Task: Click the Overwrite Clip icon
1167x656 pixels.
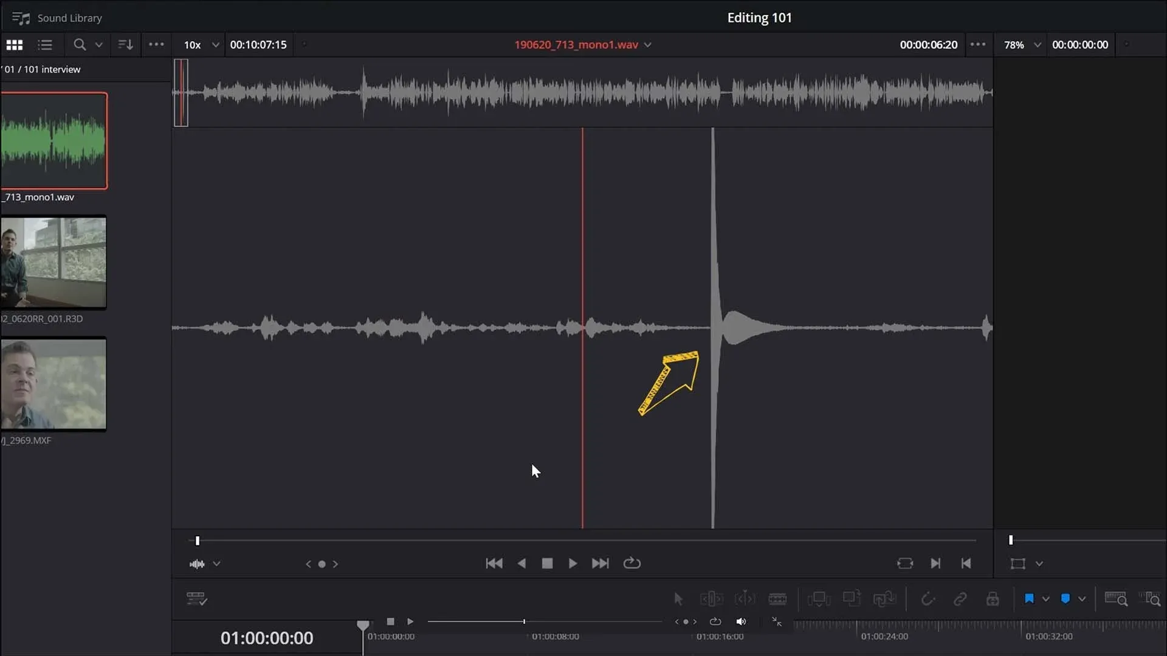Action: coord(852,598)
